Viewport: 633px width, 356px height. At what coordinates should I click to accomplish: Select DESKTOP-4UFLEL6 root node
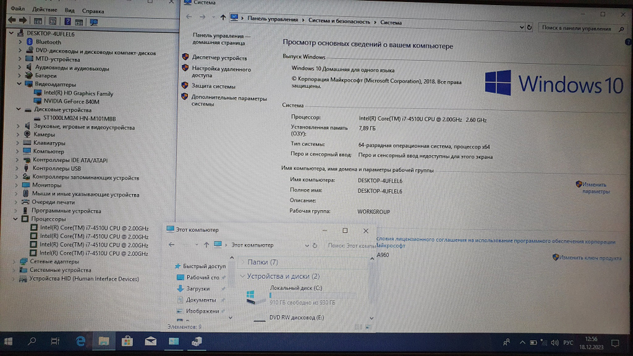(x=51, y=34)
